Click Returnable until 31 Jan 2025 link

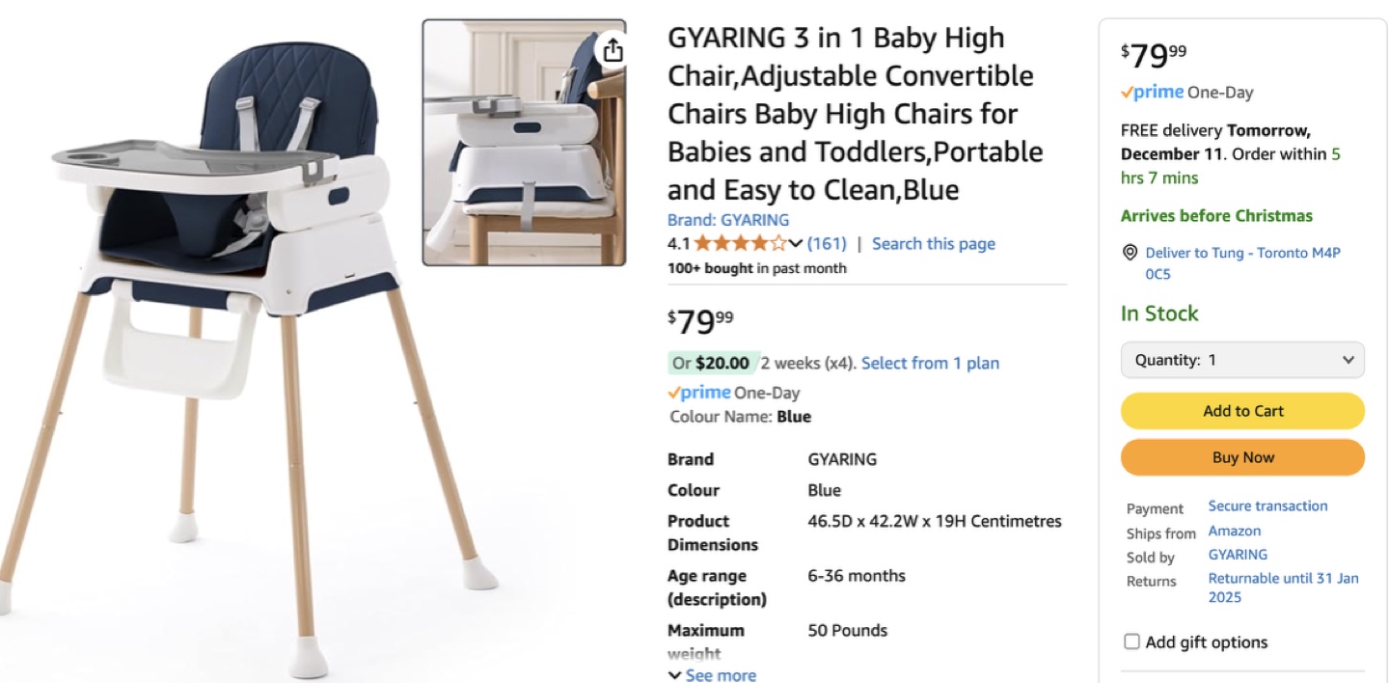point(1283,587)
